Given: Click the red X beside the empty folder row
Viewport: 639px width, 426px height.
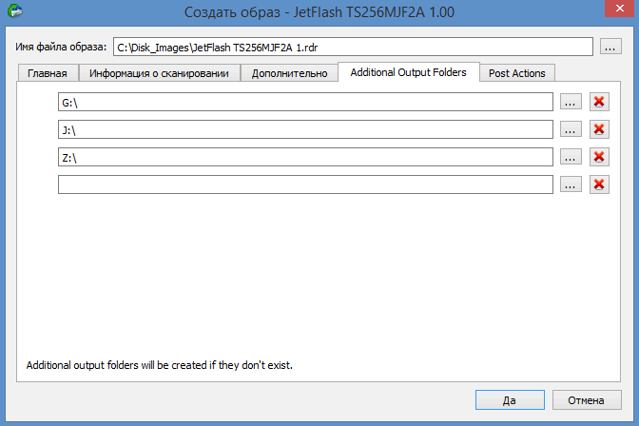Looking at the screenshot, I should pos(599,184).
